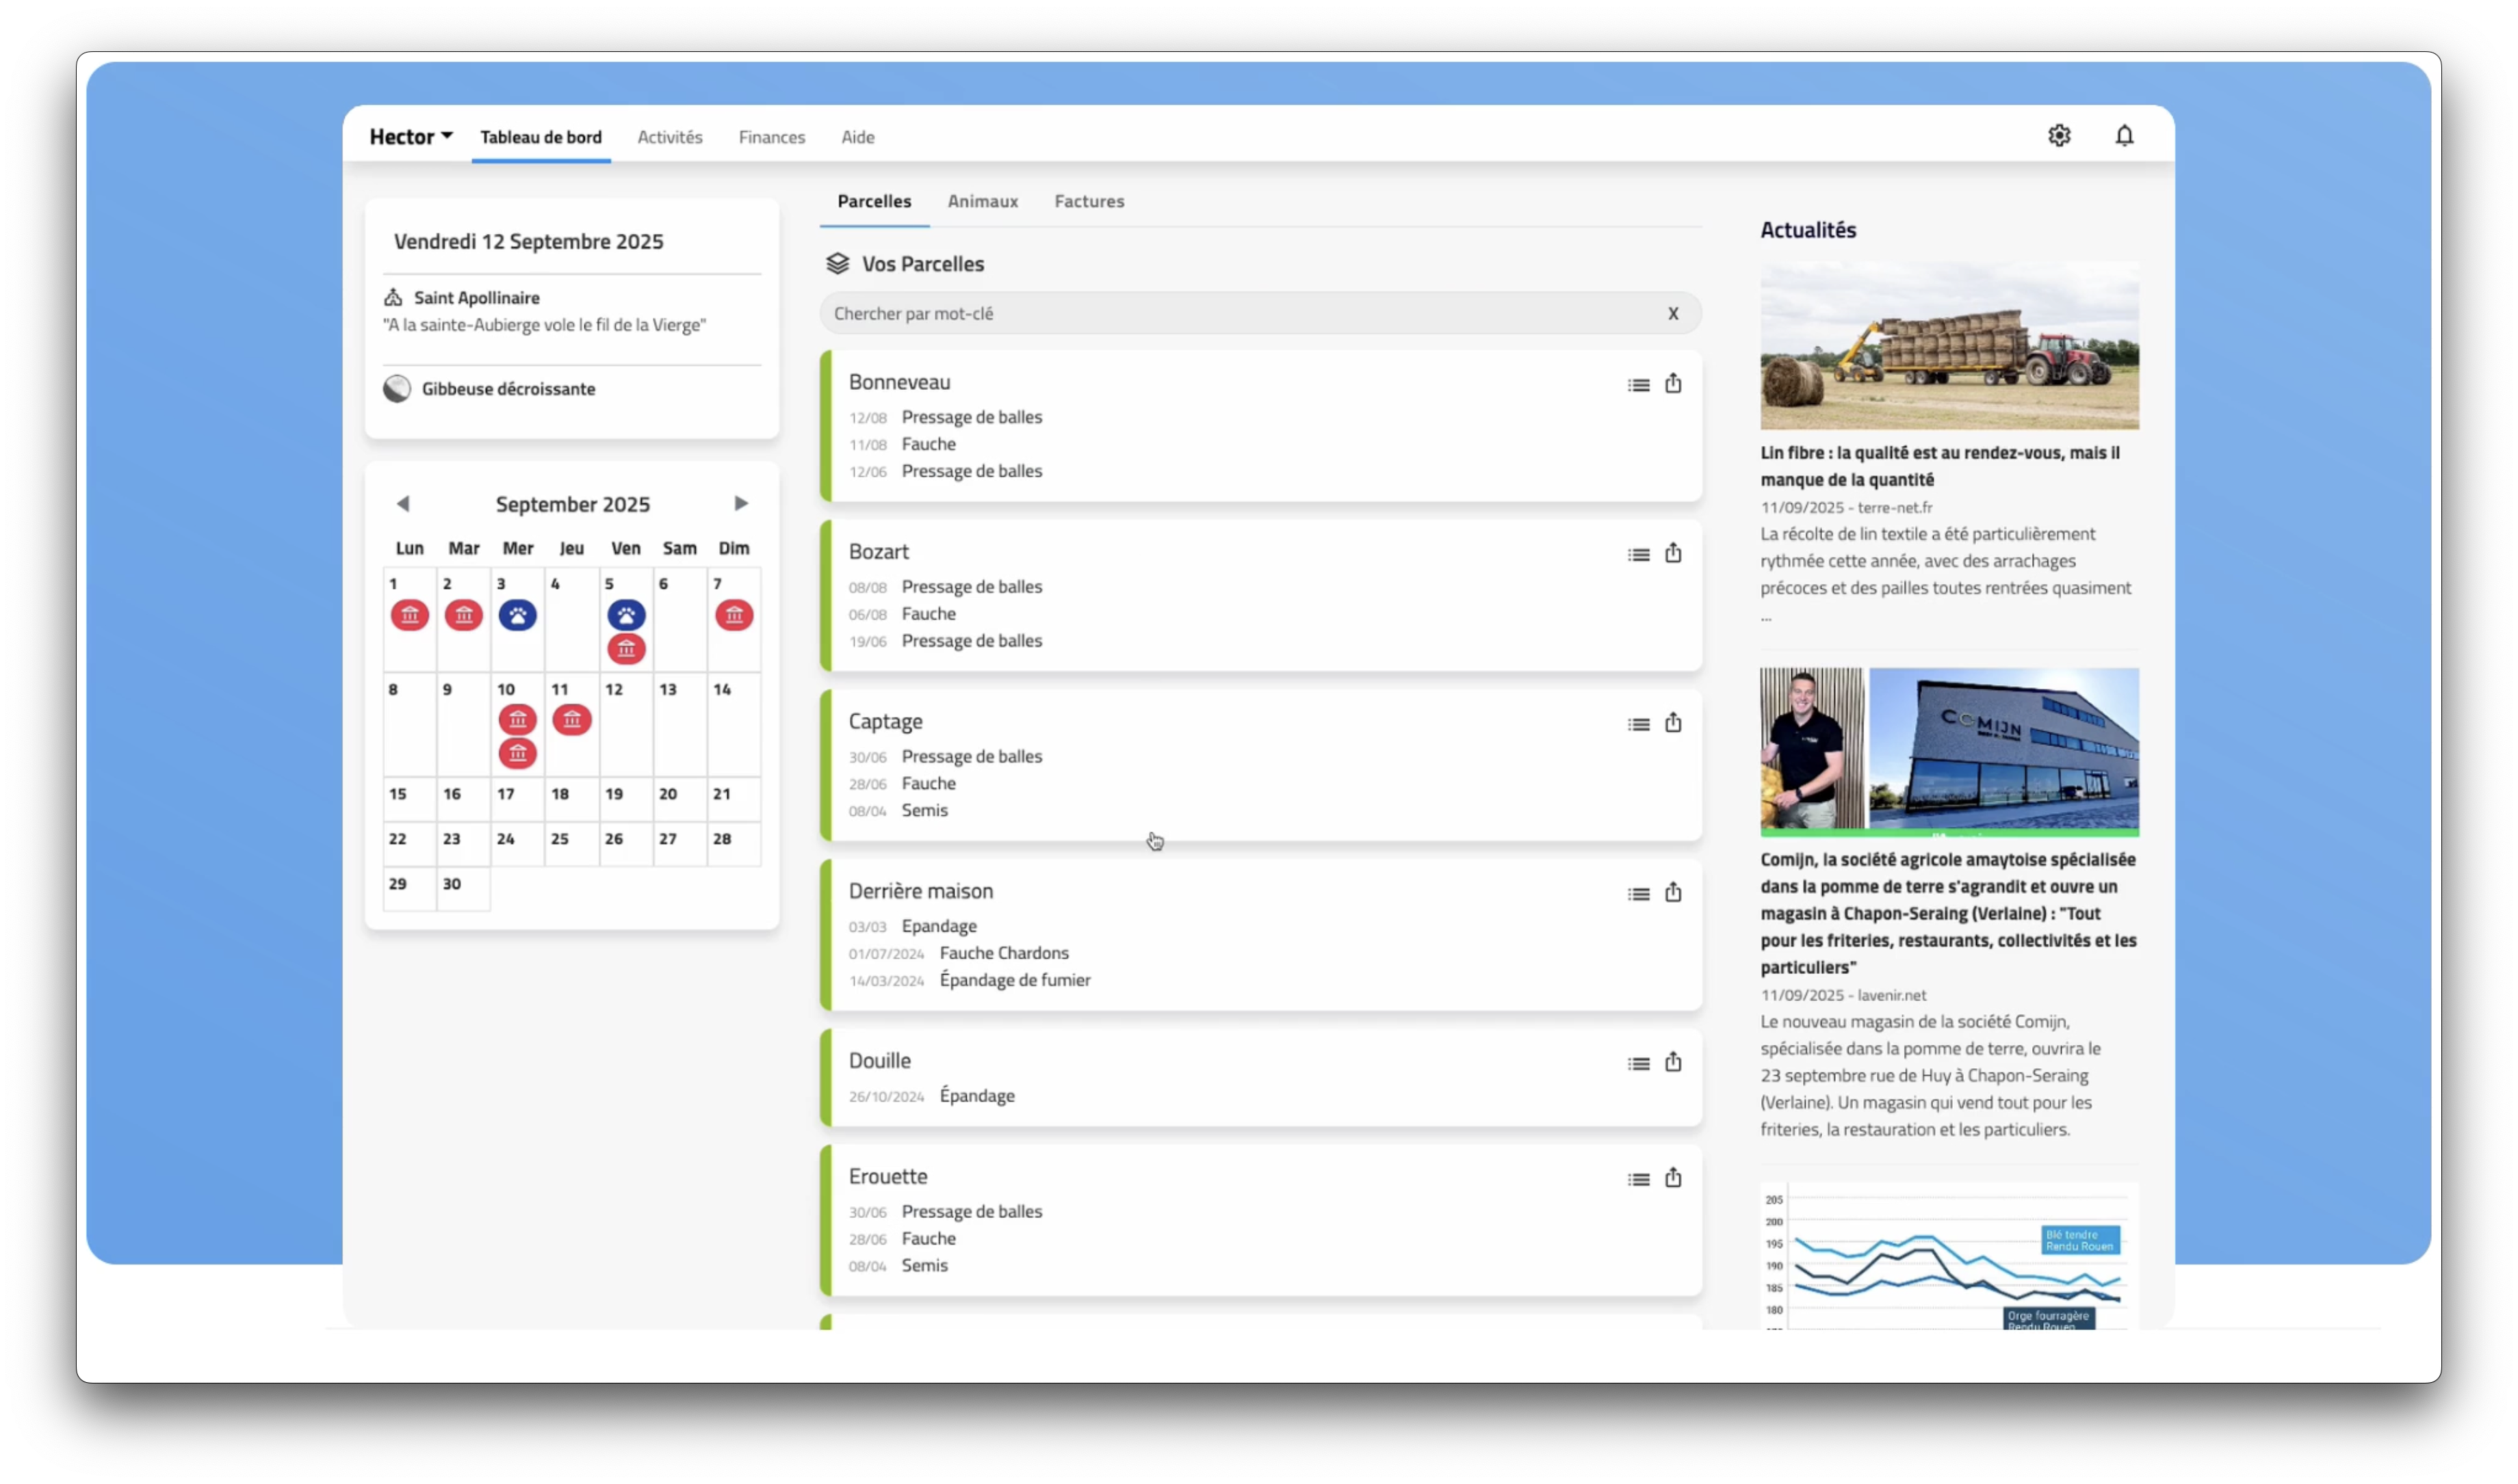Select the Parcelles tab

874,201
